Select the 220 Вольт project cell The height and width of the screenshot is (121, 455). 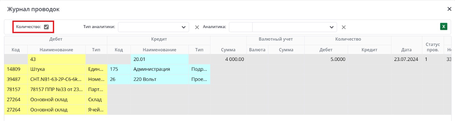(x=159, y=79)
